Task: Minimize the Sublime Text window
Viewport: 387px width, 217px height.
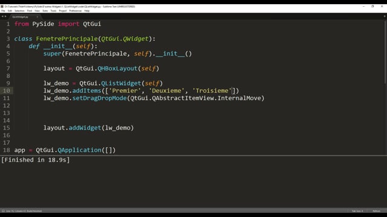Action: [363, 7]
